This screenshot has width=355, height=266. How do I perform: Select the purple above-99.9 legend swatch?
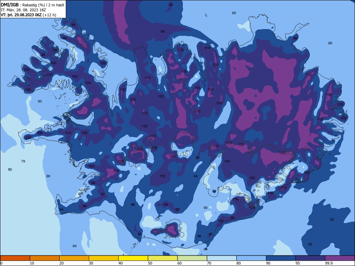340,258
